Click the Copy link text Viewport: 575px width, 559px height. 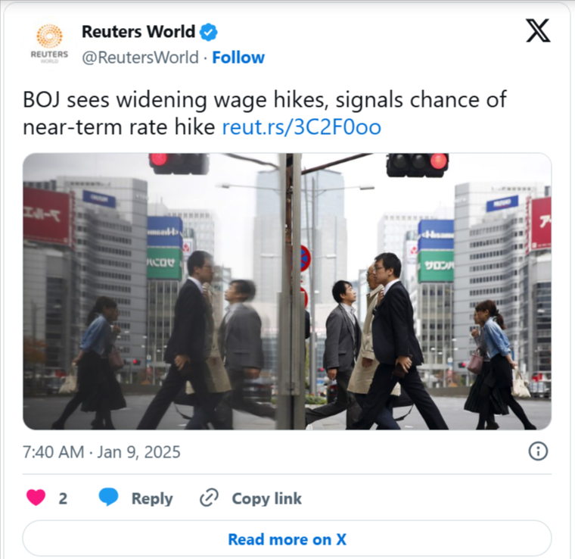click(x=266, y=498)
